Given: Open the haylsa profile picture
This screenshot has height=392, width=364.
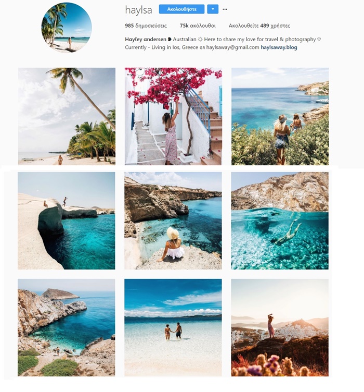Looking at the screenshot, I should (67, 28).
